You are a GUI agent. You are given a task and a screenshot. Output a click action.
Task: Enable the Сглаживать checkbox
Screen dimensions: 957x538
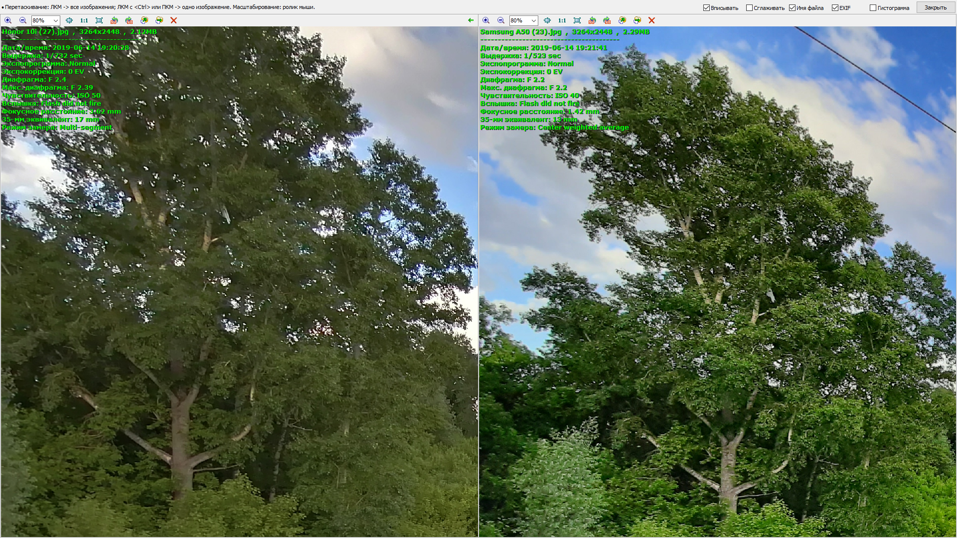point(749,7)
